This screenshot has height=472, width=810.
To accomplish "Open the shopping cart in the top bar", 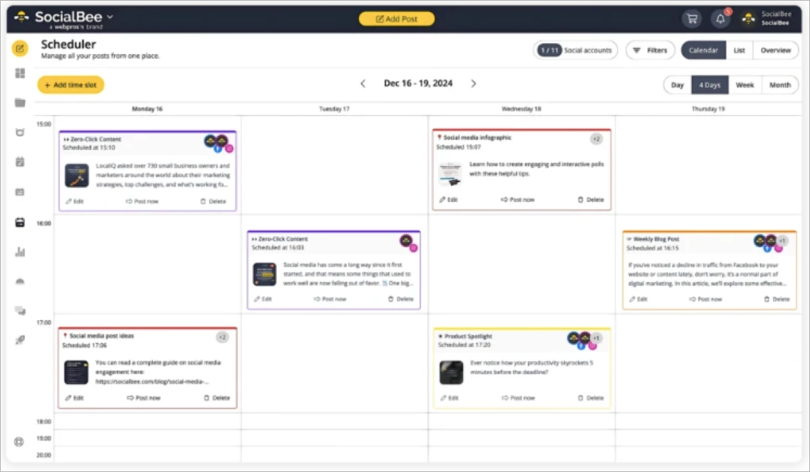I will click(x=691, y=18).
